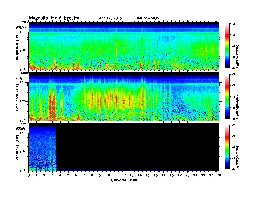Click hour 16 on the Universal Time axis
Screen dimensions: 261x201
coord(156,175)
